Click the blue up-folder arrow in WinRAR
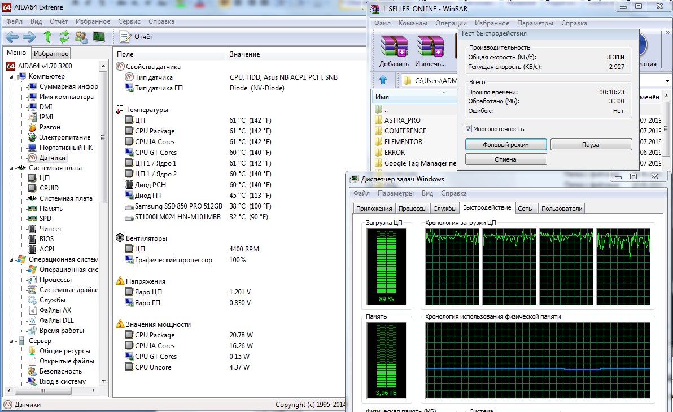The image size is (673, 412). tap(383, 80)
